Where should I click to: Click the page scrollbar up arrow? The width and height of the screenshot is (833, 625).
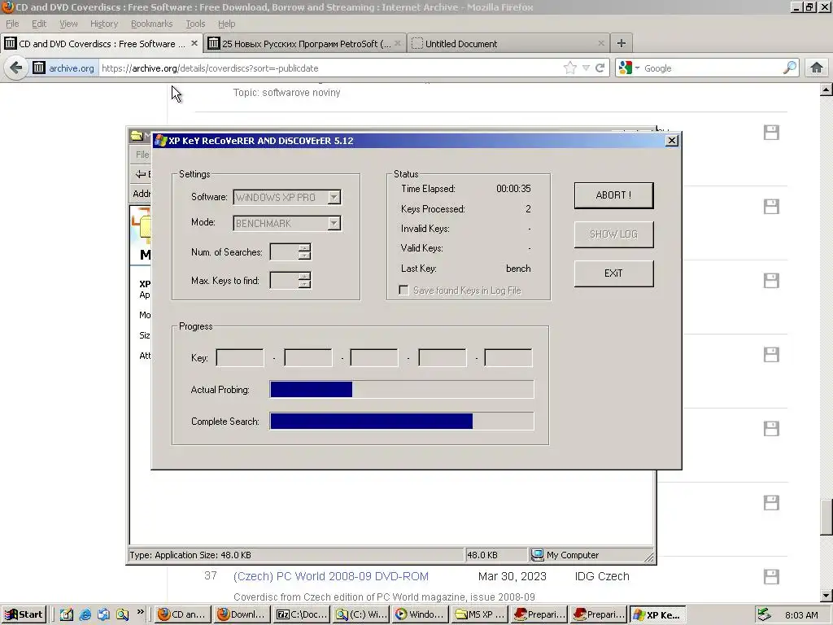point(826,90)
